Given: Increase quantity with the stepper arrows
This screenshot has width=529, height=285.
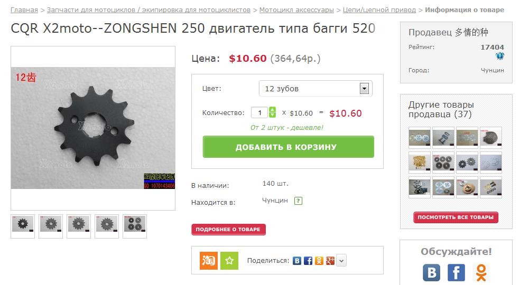Looking at the screenshot, I should pyautogui.click(x=272, y=110).
